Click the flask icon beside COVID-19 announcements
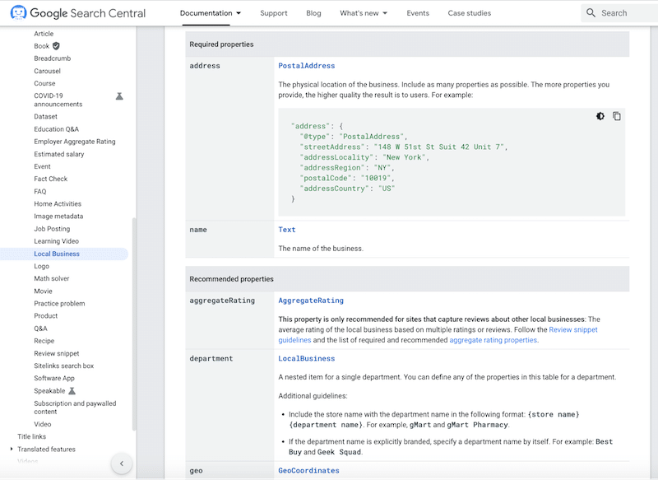 (x=119, y=96)
